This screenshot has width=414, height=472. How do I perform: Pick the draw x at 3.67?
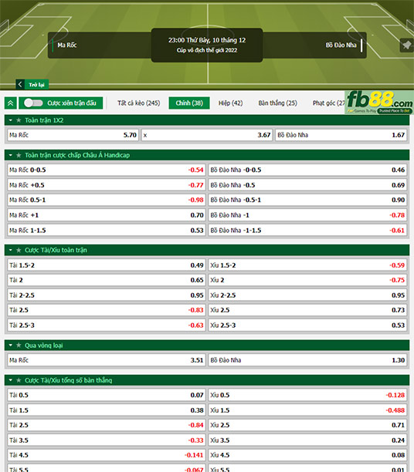click(207, 135)
